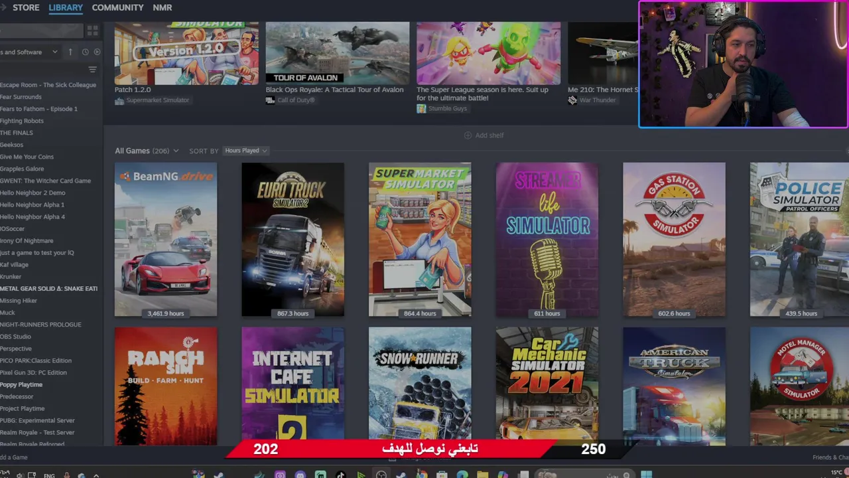Select 'THE FINALS' in game list
Screen dimensions: 849x478
click(17, 133)
